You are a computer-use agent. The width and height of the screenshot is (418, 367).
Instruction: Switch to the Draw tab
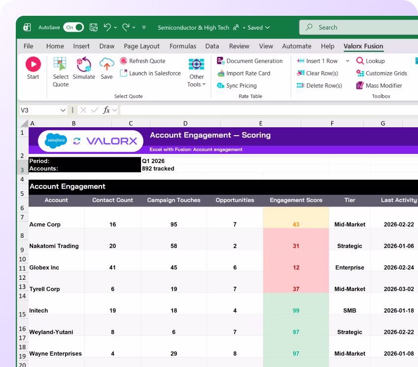[106, 46]
